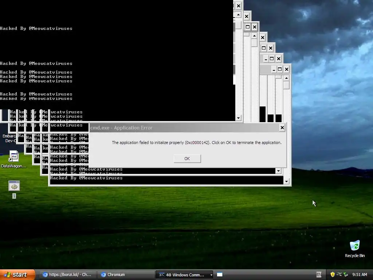The image size is (373, 280).
Task: Select the DataWagon shortcut desktop icon
Action: pos(13,159)
